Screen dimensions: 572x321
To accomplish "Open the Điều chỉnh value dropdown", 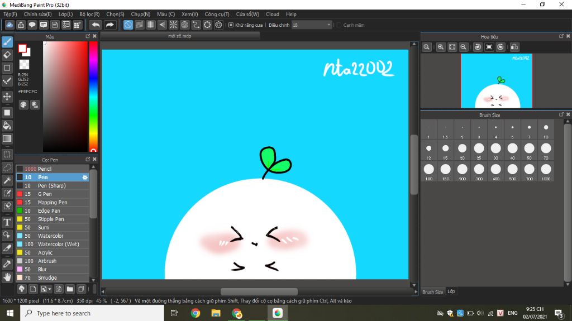I will tap(328, 25).
